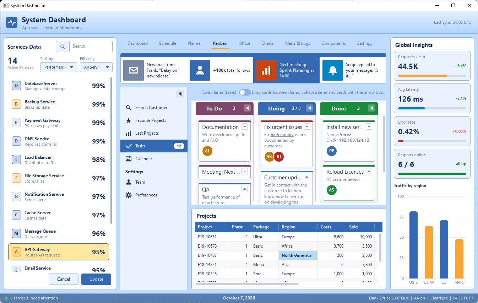
Task: Click the Cancel button
Action: [64, 279]
